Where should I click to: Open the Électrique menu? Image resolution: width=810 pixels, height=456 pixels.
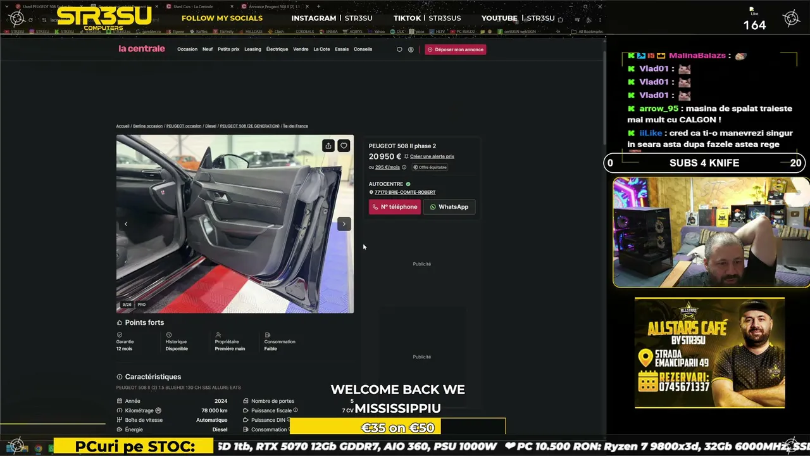(277, 49)
